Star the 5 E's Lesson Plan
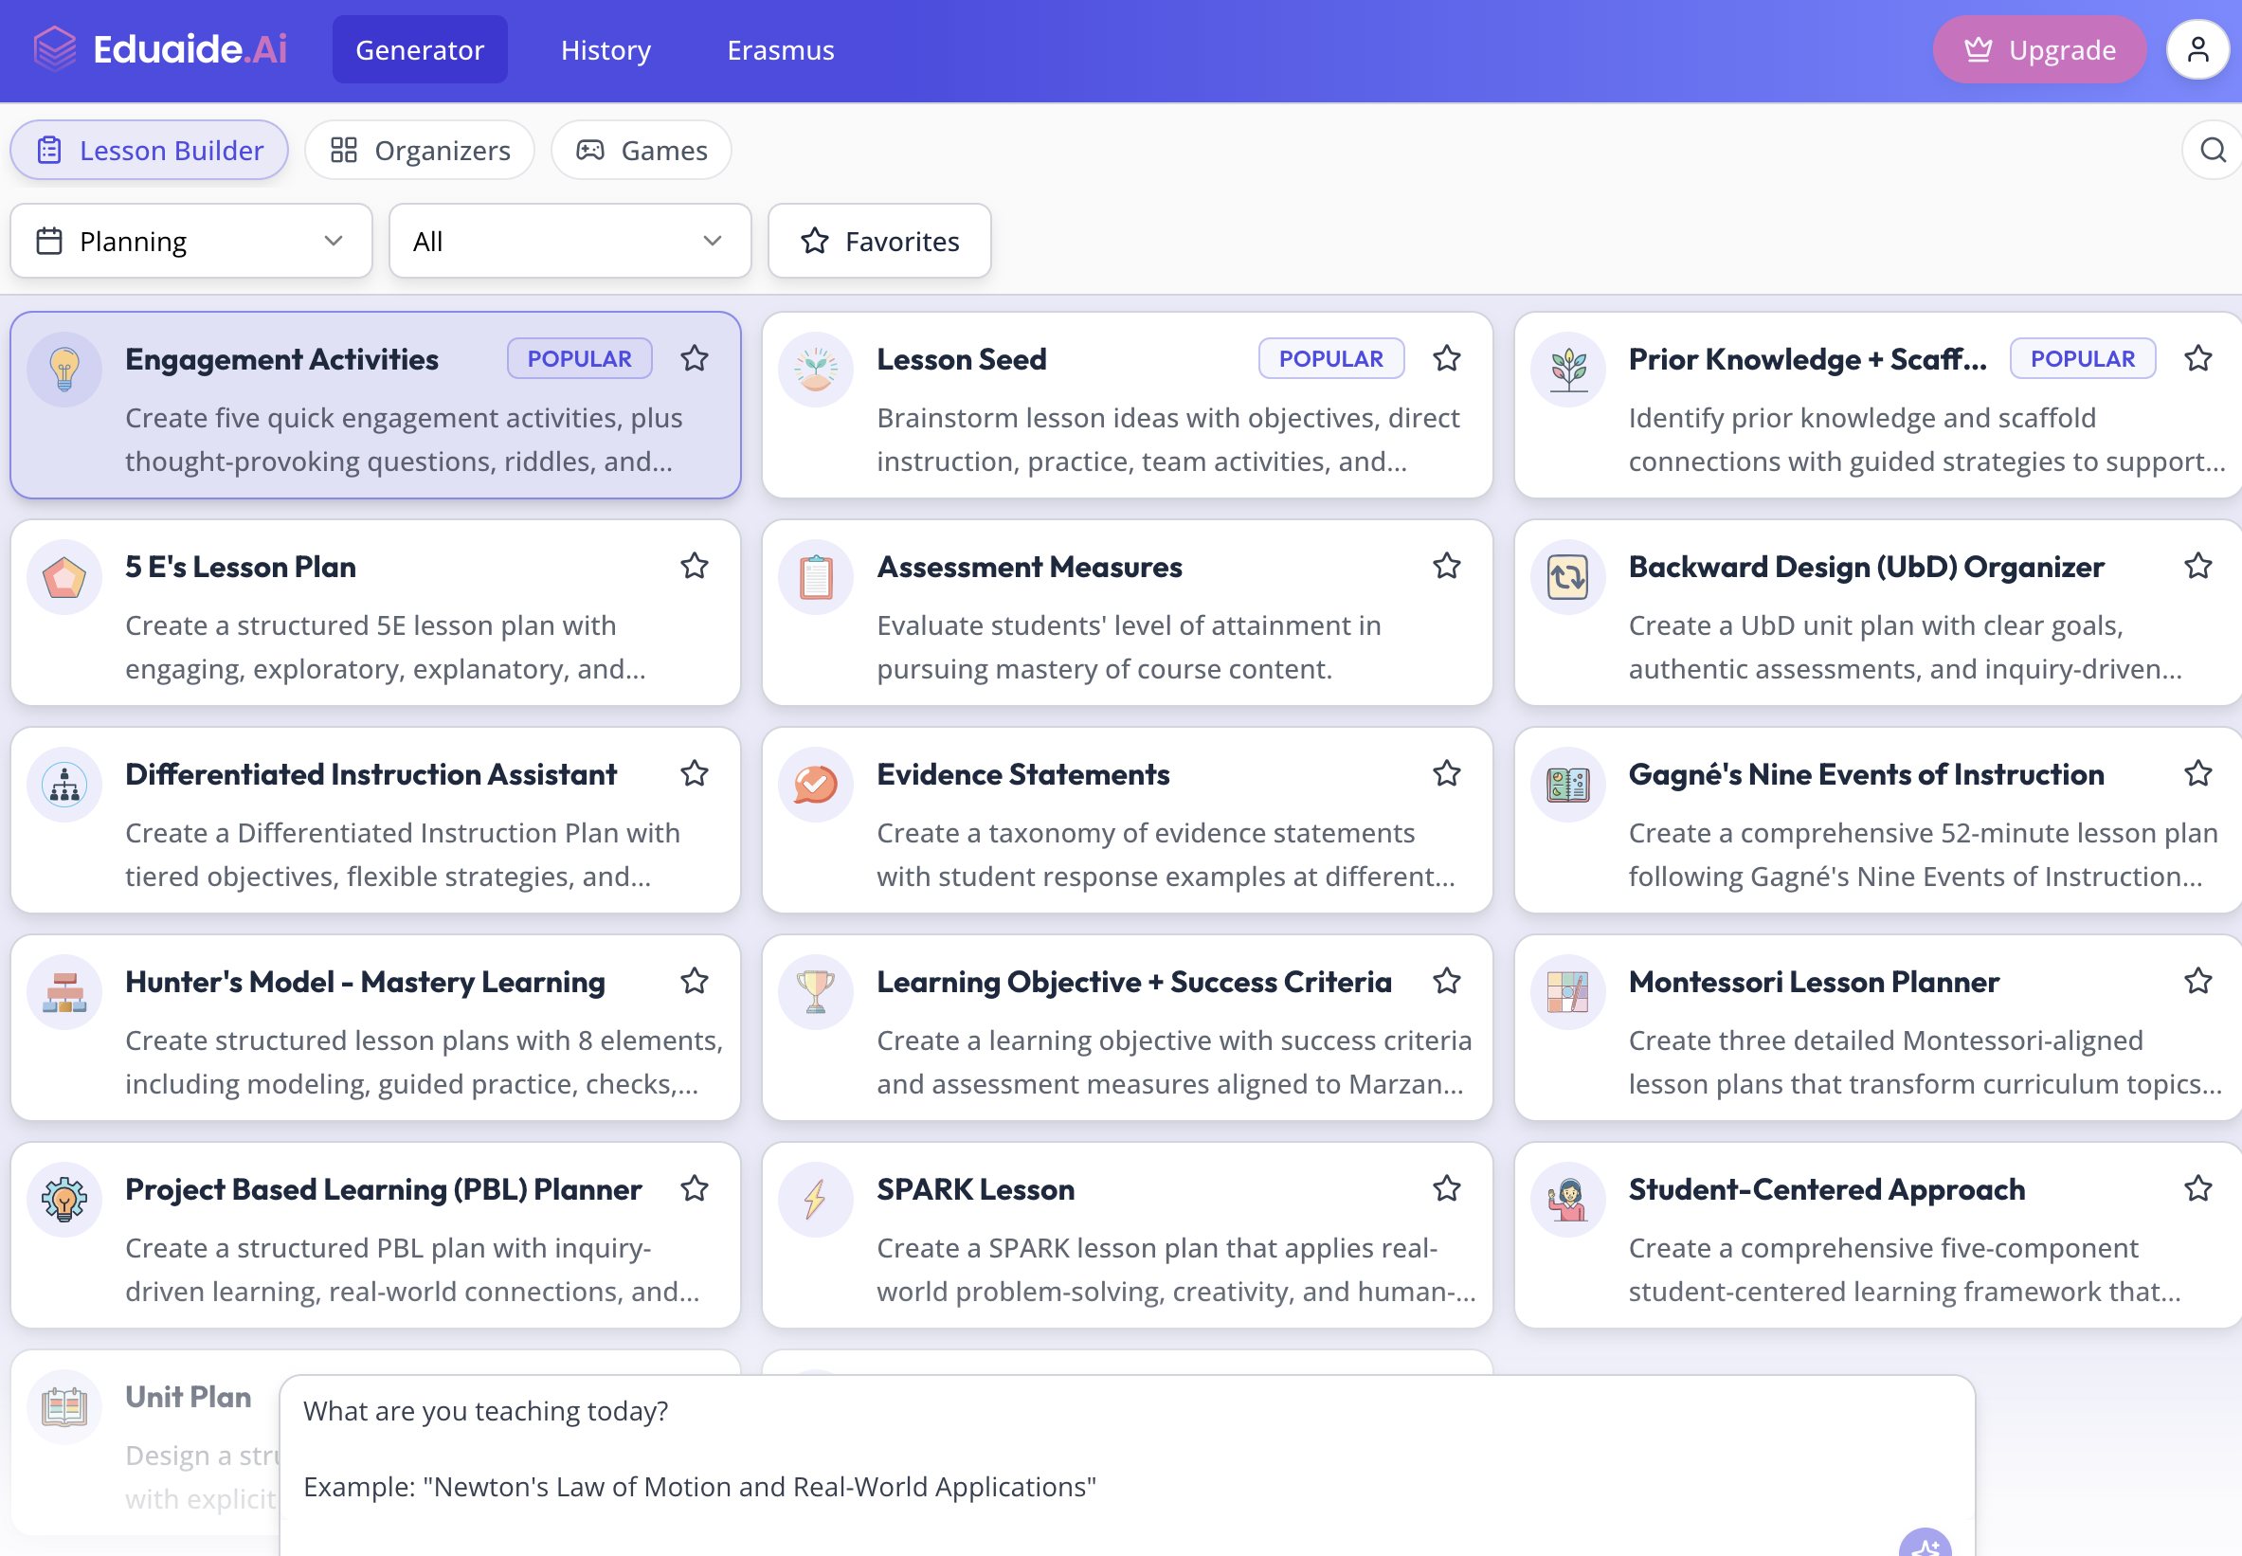Image resolution: width=2242 pixels, height=1556 pixels. point(694,567)
